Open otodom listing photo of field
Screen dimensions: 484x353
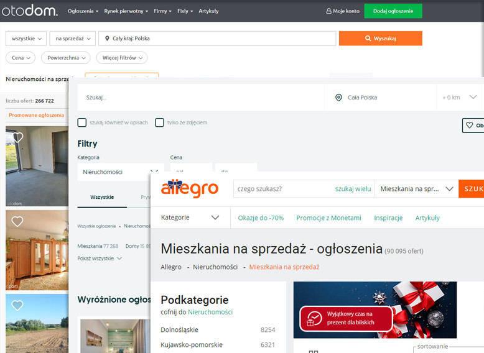pyautogui.click(x=37, y=323)
